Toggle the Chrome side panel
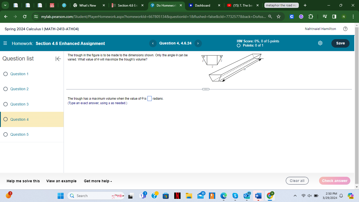 point(334,17)
